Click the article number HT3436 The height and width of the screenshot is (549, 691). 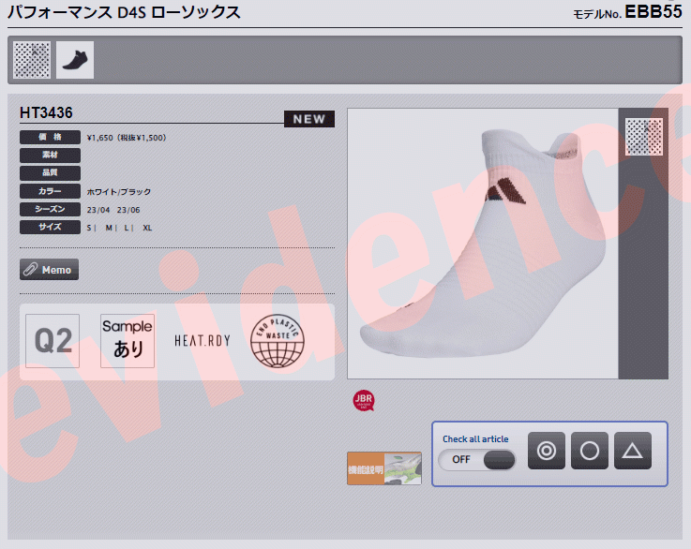click(x=47, y=112)
